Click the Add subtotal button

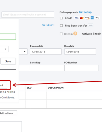coord(8,113)
